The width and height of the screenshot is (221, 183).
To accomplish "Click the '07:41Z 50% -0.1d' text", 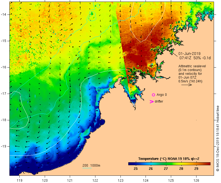I will (x=195, y=58).
